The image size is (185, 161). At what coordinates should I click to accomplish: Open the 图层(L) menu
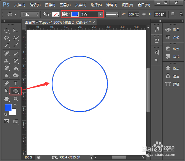pos(65,5)
